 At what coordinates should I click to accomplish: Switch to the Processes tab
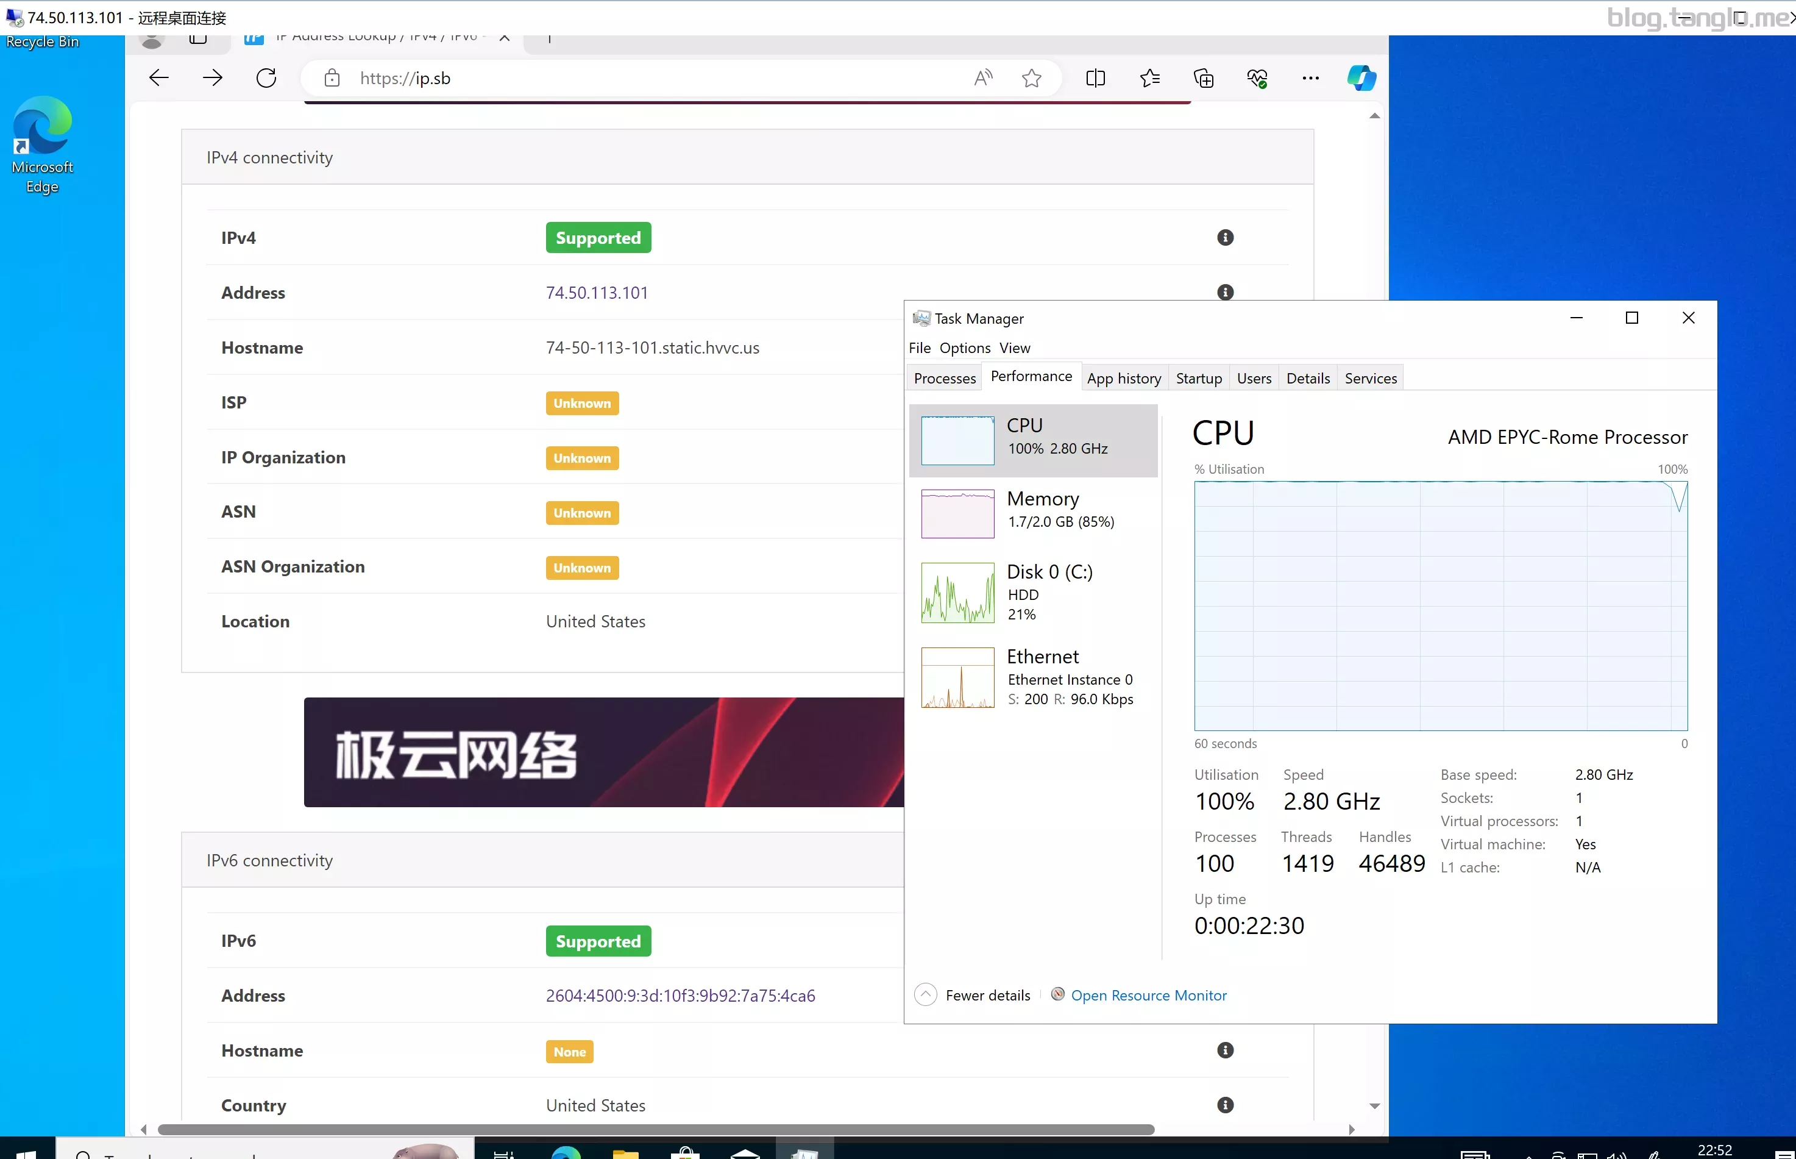945,379
